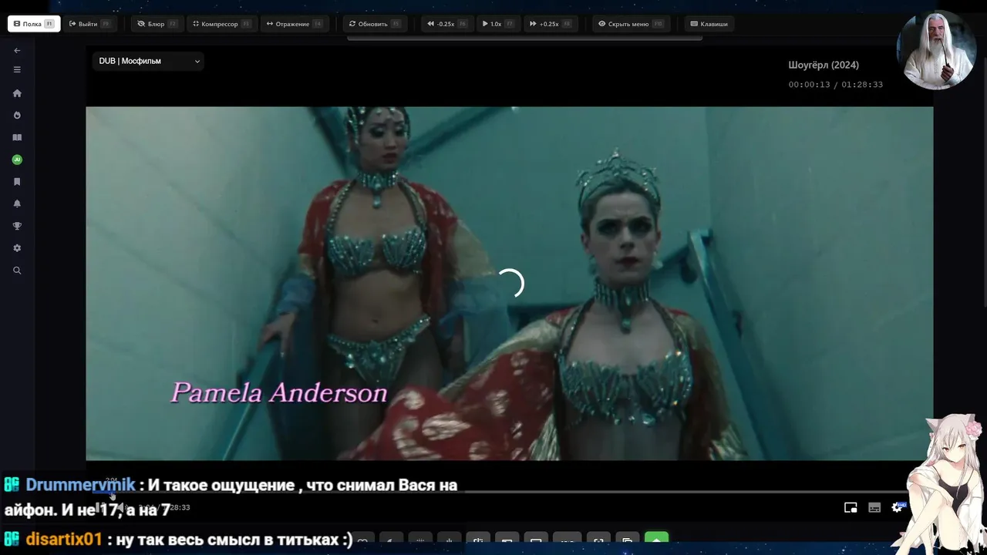Image resolution: width=987 pixels, height=555 pixels.
Task: Open disartix01's chat username
Action: [64, 539]
